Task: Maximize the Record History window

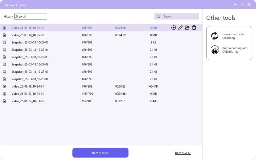Action: [242, 5]
